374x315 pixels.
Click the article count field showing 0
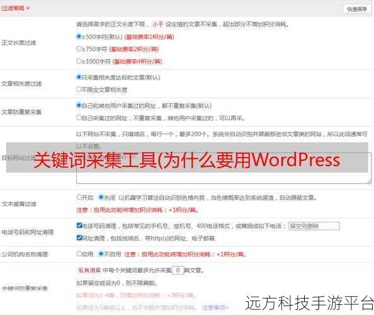[x=178, y=270]
